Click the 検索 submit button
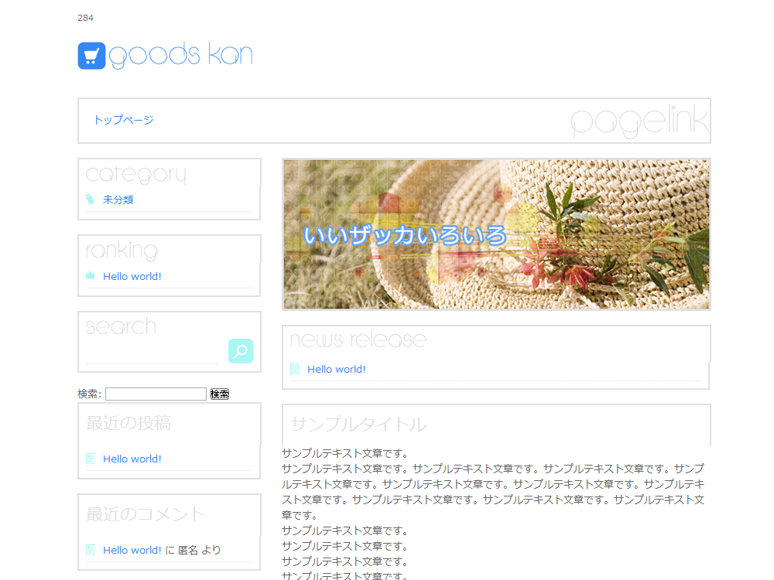The height and width of the screenshot is (580, 774). (x=220, y=394)
